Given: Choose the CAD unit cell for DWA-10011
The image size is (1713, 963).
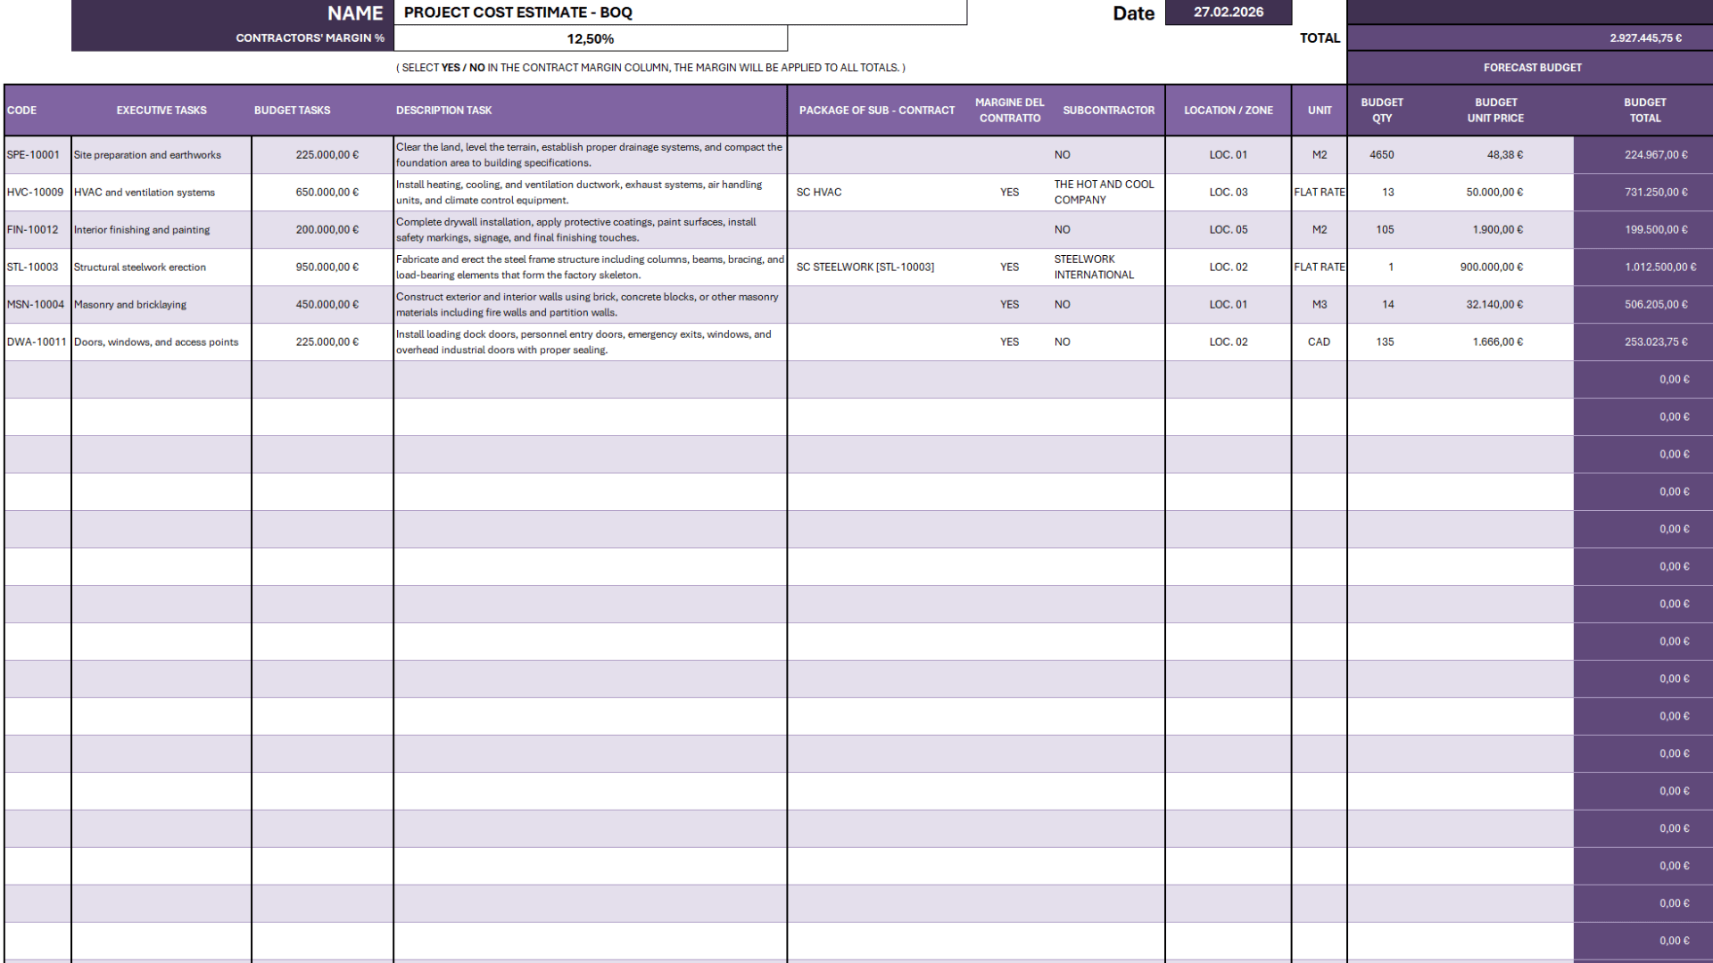Looking at the screenshot, I should coord(1320,342).
